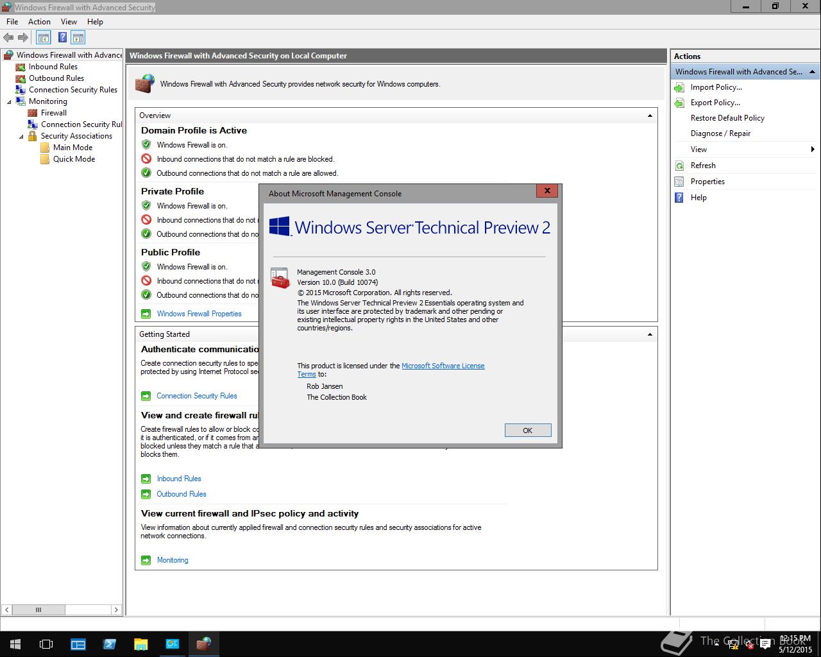The height and width of the screenshot is (657, 821).
Task: Click the Monitoring link in Getting Started
Action: pyautogui.click(x=173, y=560)
